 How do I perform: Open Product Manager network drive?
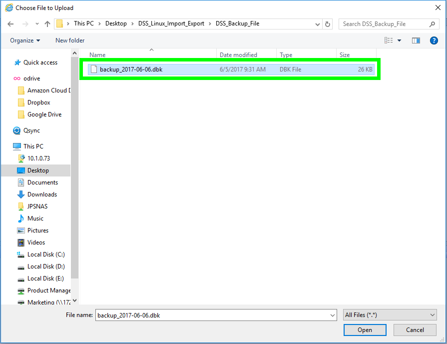tap(49, 290)
